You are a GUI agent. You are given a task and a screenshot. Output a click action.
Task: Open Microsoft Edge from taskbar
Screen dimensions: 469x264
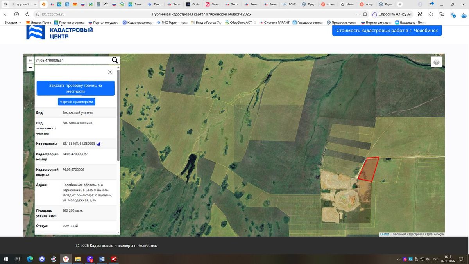tap(30, 259)
